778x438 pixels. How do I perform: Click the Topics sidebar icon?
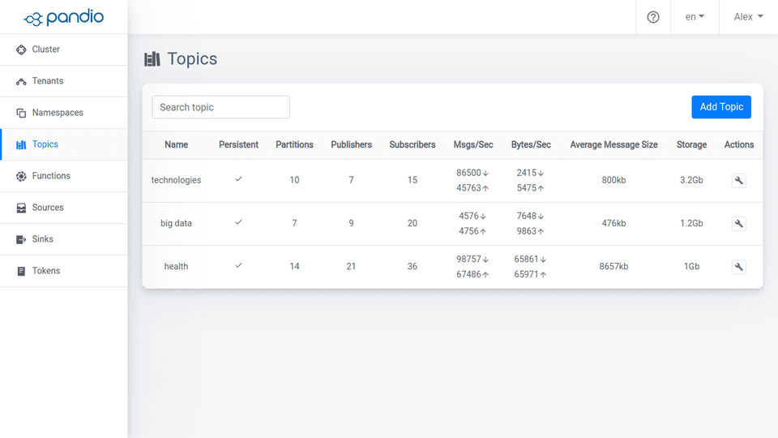(21, 144)
